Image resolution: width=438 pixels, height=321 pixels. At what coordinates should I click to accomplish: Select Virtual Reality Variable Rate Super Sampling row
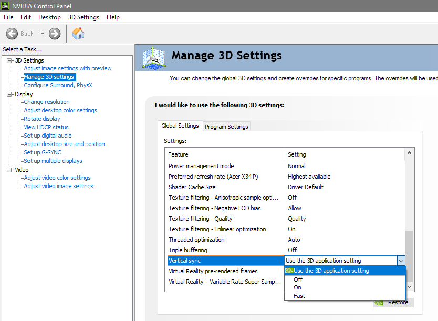[x=226, y=282]
